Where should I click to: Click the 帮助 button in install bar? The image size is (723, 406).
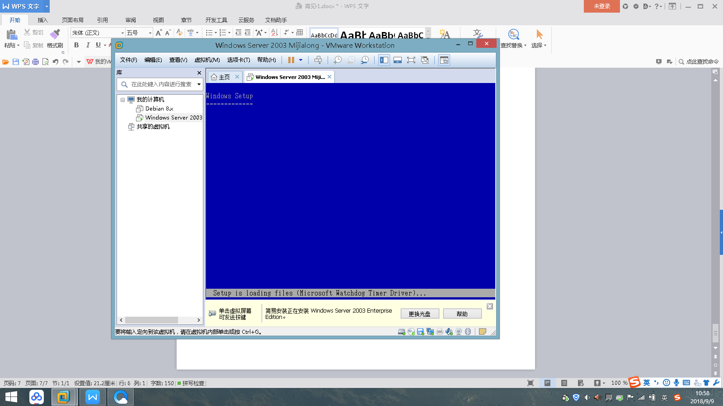[x=462, y=314]
